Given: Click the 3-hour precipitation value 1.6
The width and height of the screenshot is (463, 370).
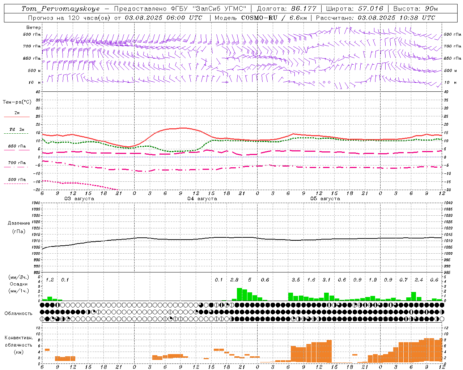Looking at the screenshot, I should (x=311, y=280).
